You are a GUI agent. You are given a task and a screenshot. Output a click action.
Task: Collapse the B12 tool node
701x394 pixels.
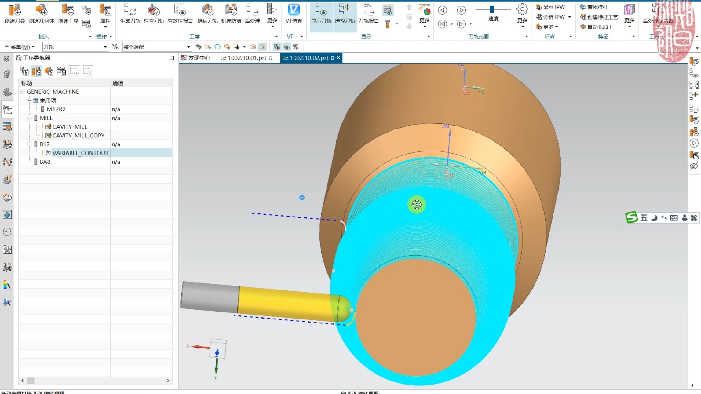29,144
